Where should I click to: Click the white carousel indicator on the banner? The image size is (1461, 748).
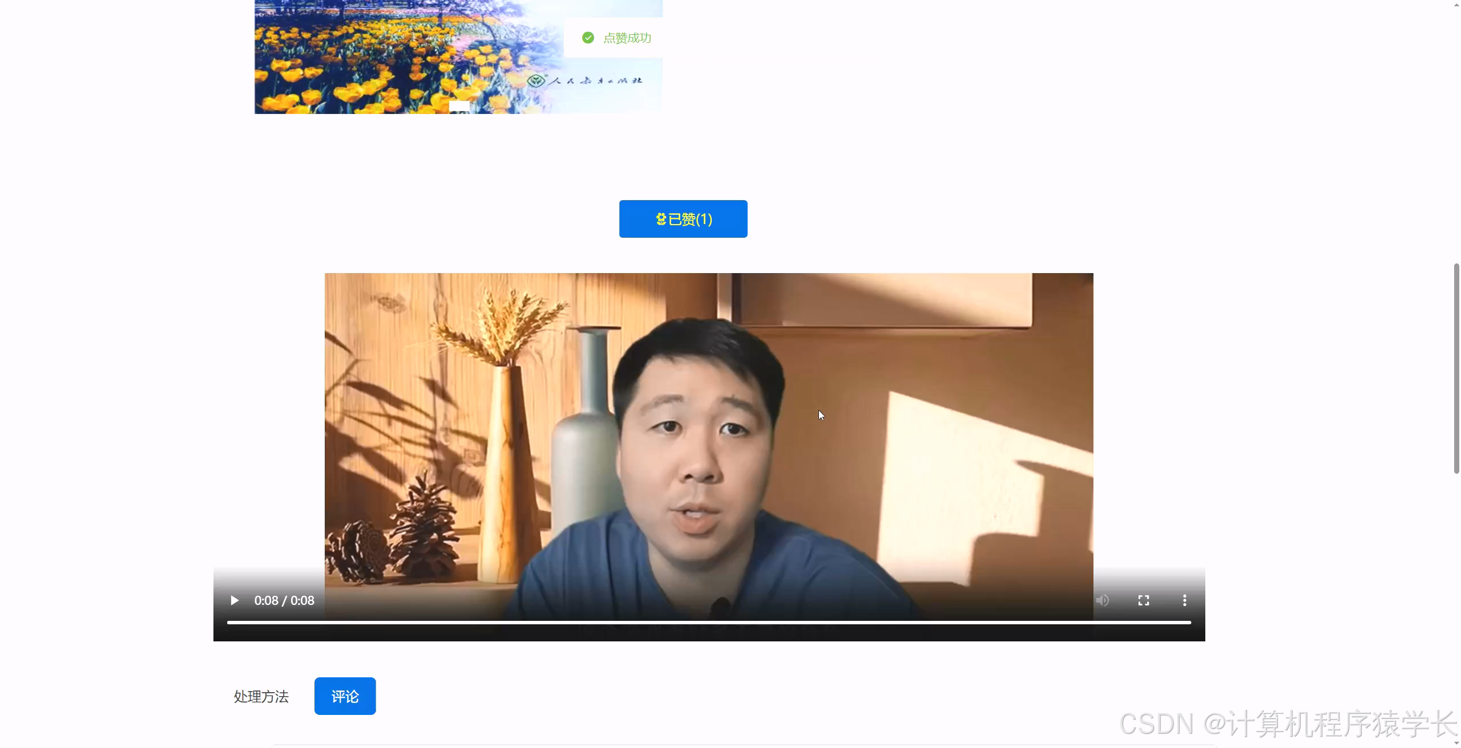pos(459,105)
